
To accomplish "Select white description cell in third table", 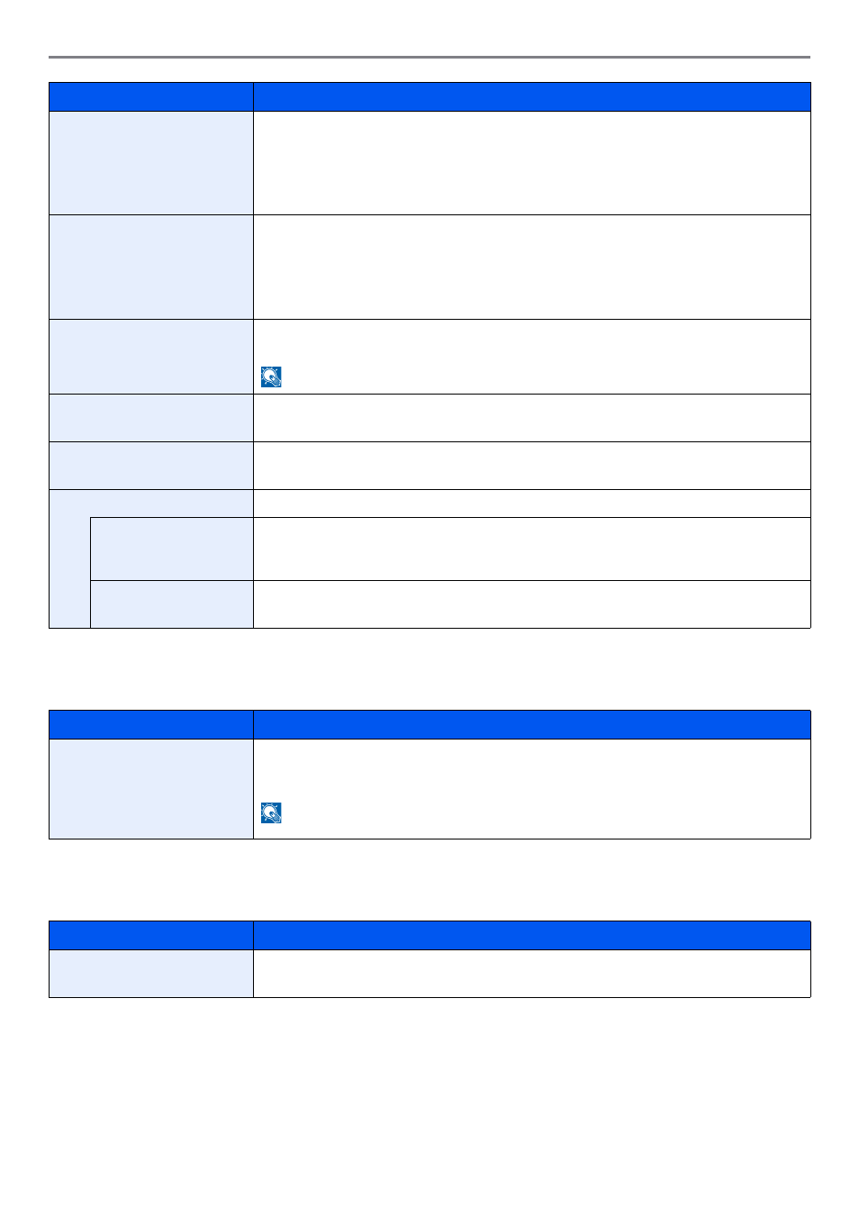I will 532,974.
